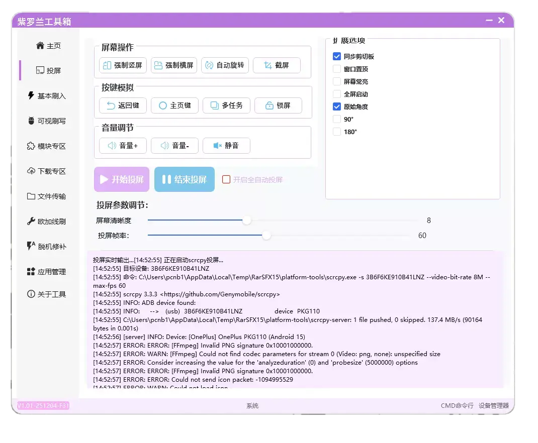Viewport: 538px width, 443px height.
Task: Mute the device with 静音 button
Action: pyautogui.click(x=226, y=146)
